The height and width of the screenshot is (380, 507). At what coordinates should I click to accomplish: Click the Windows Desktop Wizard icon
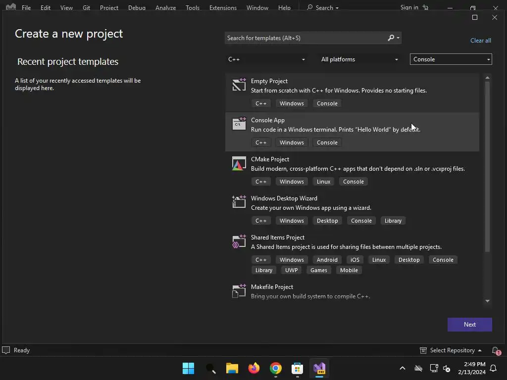[x=239, y=202]
